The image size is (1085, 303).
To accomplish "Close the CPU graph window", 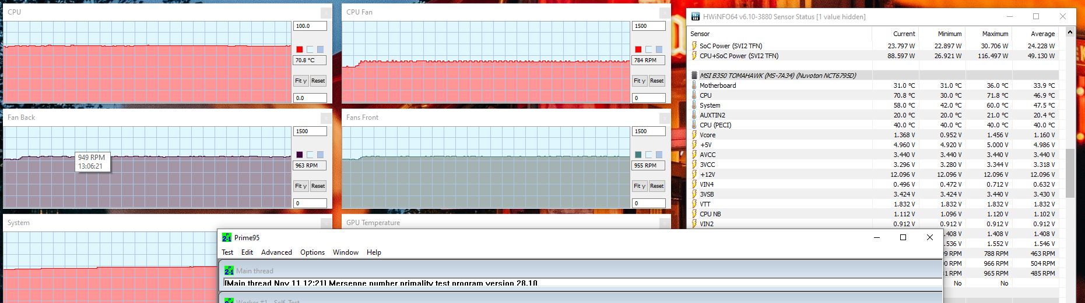I will point(326,13).
